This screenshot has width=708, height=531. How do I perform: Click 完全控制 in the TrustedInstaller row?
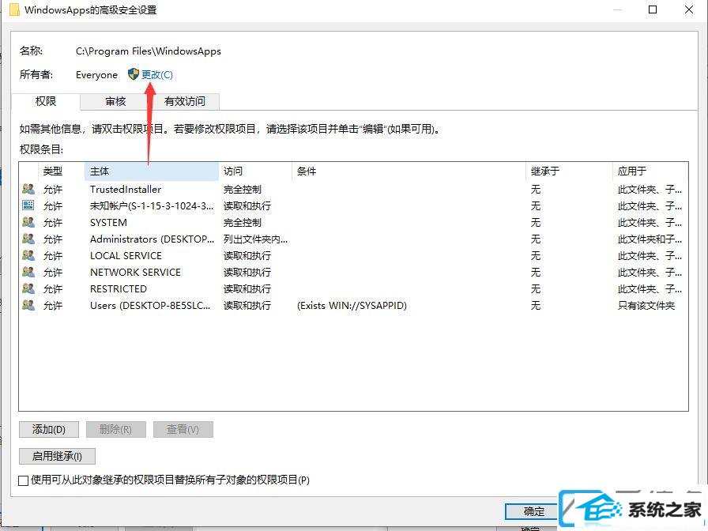pyautogui.click(x=243, y=189)
